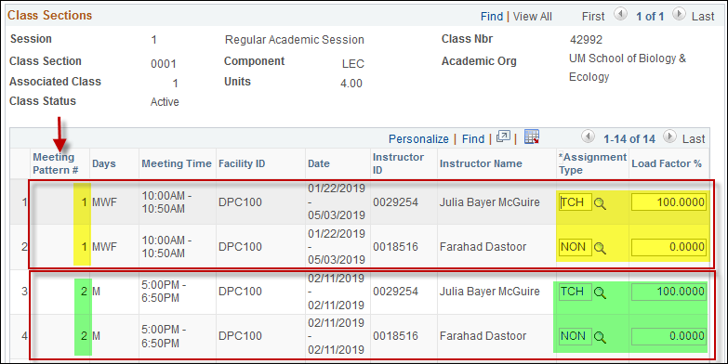
Task: Sort by Instructor Name column header
Action: [481, 163]
